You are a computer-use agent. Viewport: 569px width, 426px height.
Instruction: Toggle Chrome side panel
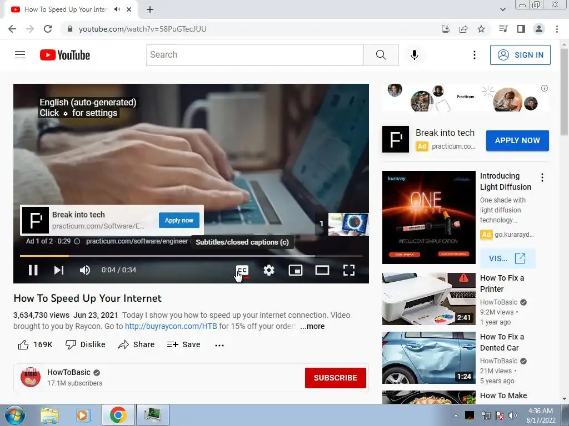521,29
